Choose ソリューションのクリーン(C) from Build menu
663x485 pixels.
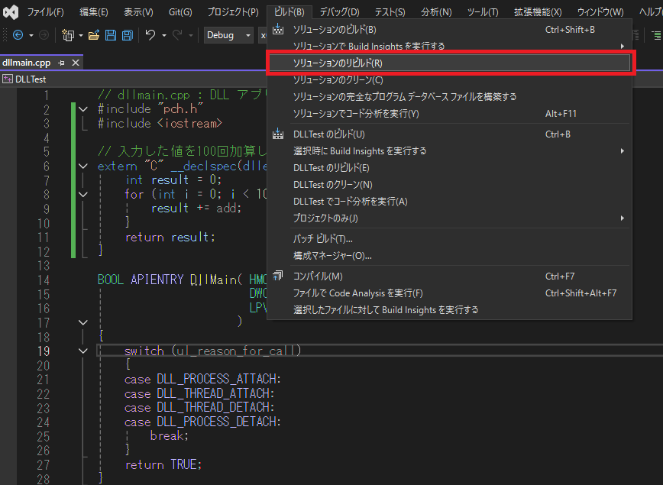[338, 80]
